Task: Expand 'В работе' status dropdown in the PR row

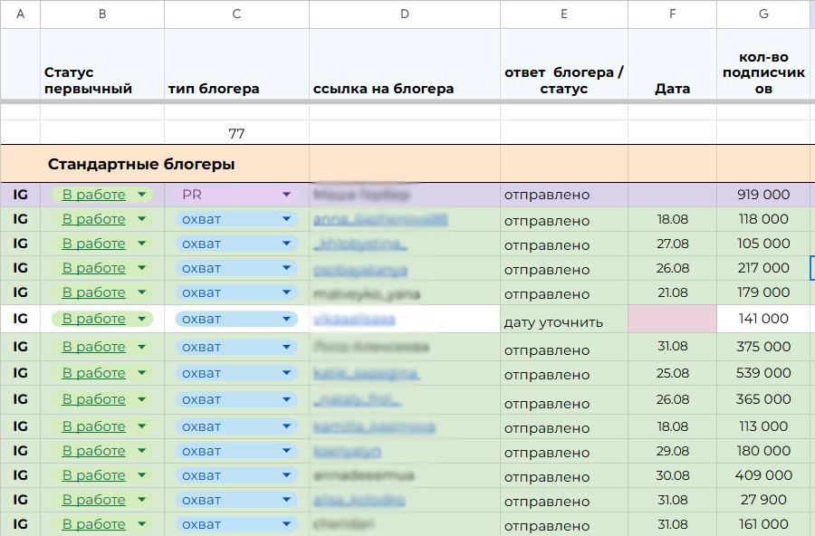Action: tap(142, 195)
